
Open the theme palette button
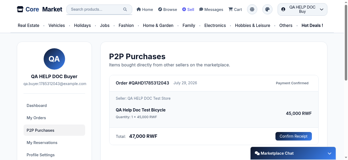[x=267, y=9]
